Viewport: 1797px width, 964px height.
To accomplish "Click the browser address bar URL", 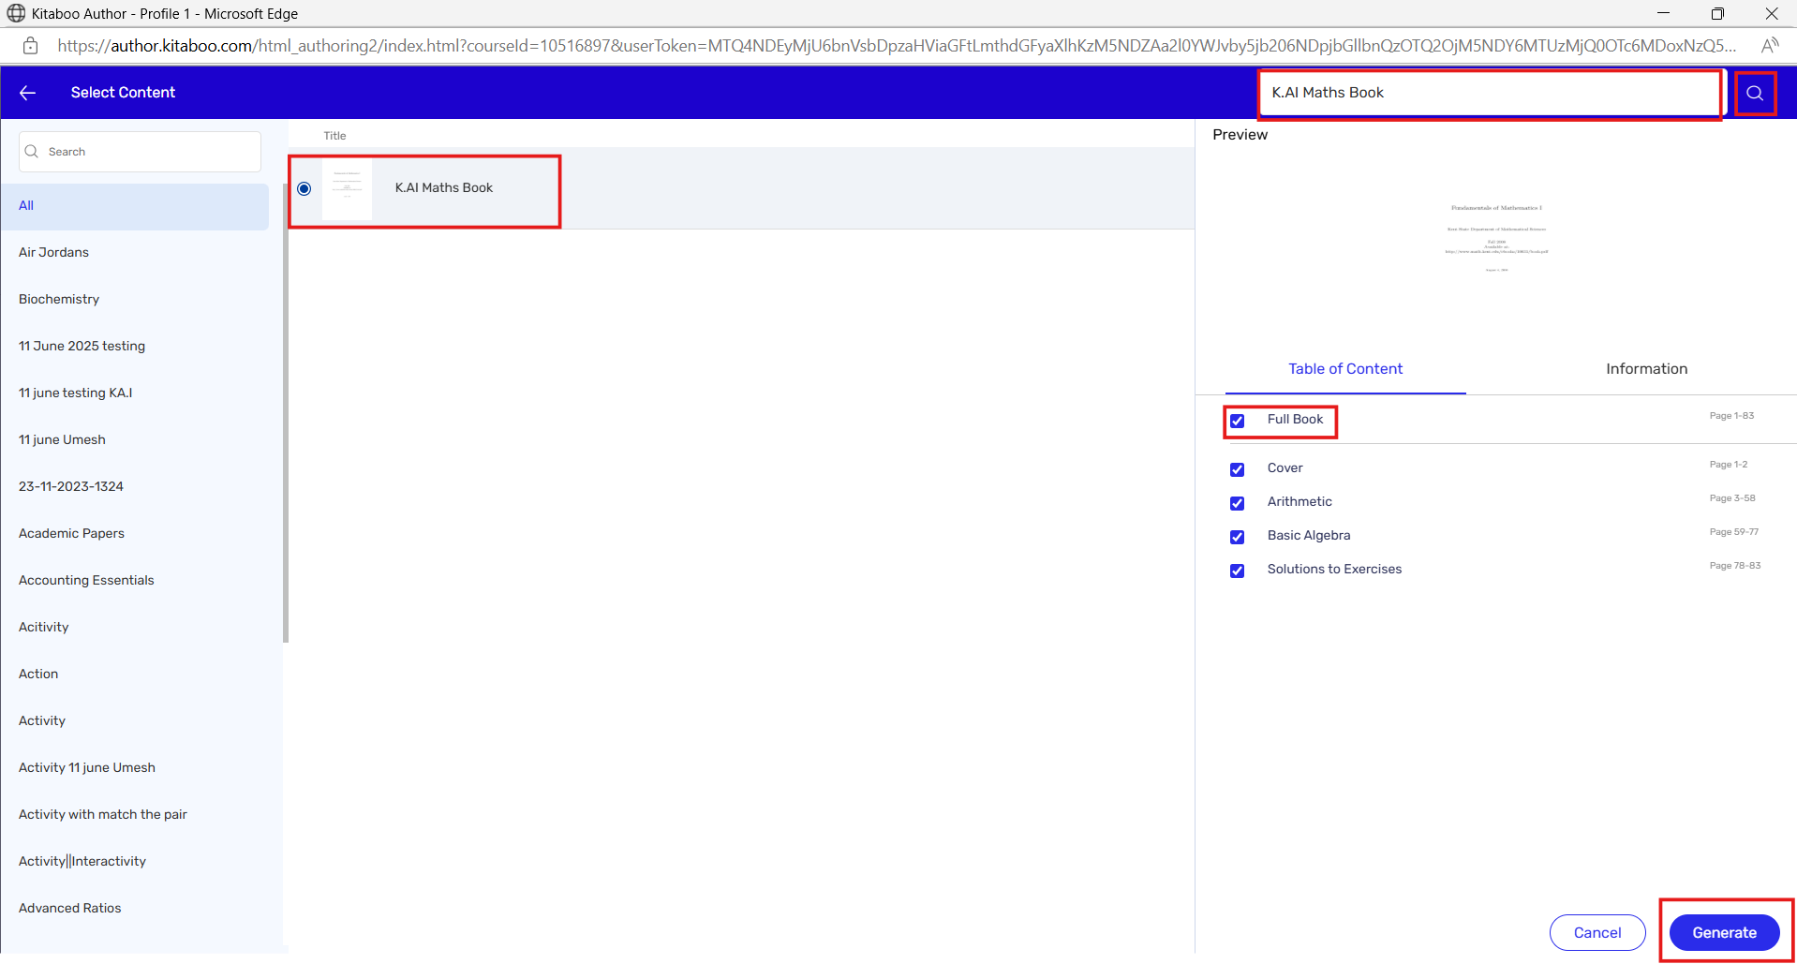I will tap(897, 45).
